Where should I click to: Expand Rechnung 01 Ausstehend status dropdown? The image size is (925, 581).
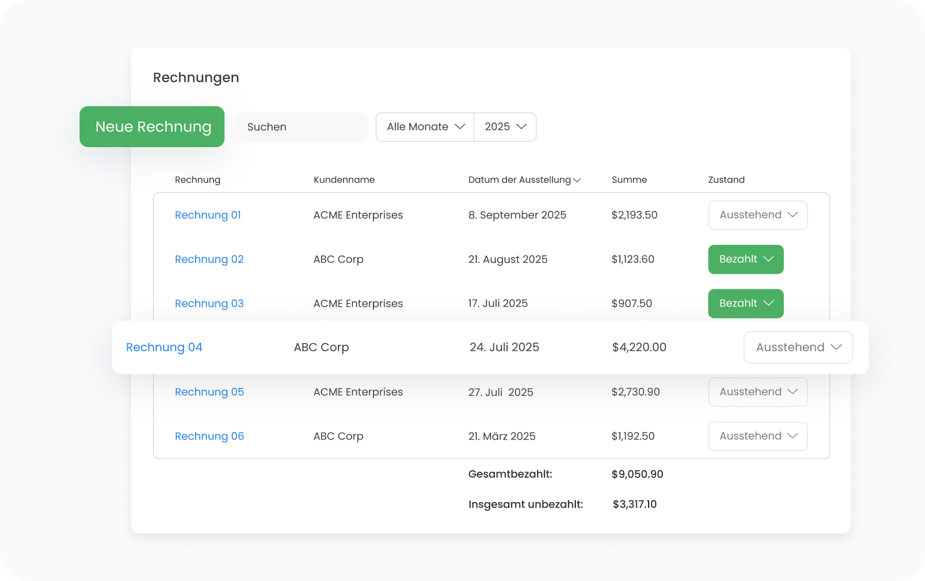[x=758, y=215]
